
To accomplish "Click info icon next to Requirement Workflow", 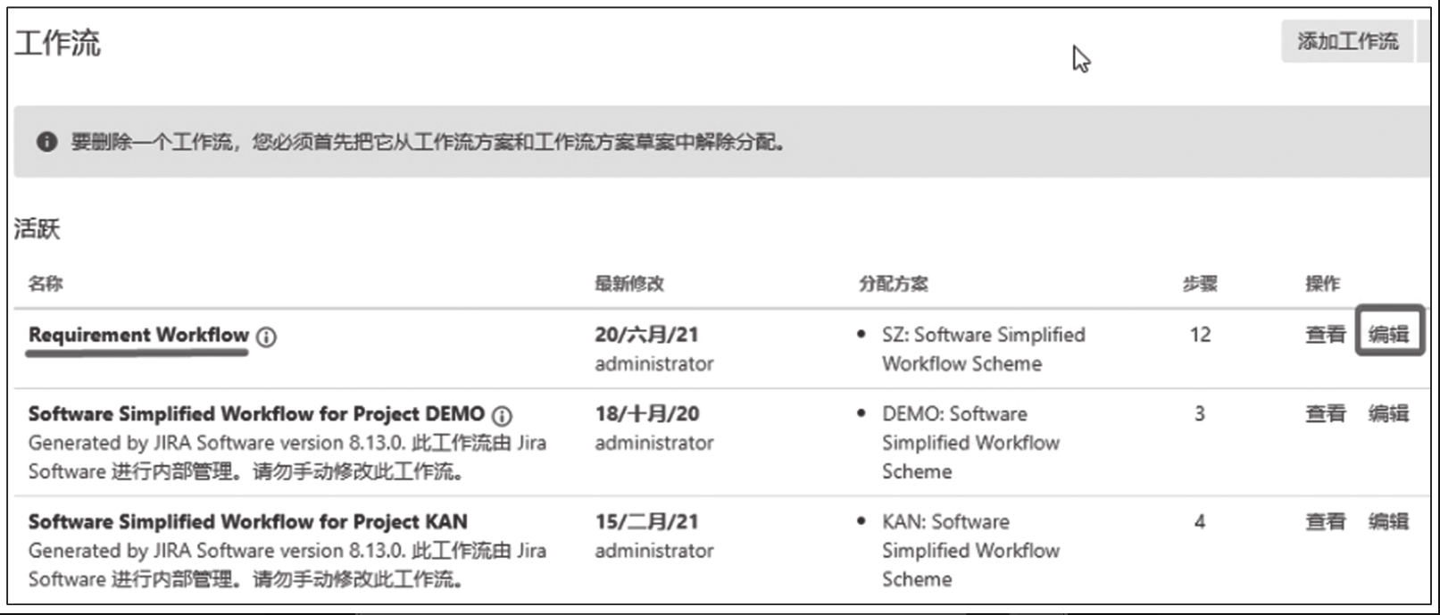I will click(266, 337).
